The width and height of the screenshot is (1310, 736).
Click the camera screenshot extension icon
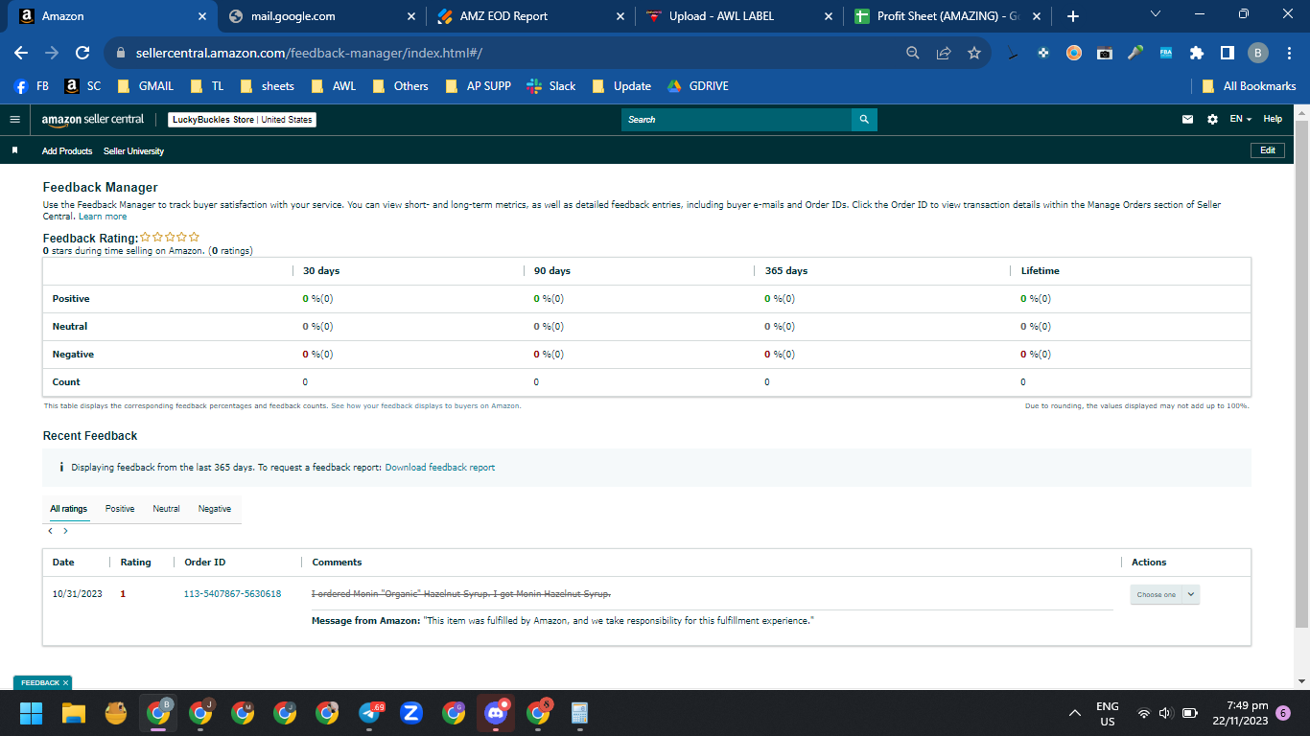tap(1105, 54)
